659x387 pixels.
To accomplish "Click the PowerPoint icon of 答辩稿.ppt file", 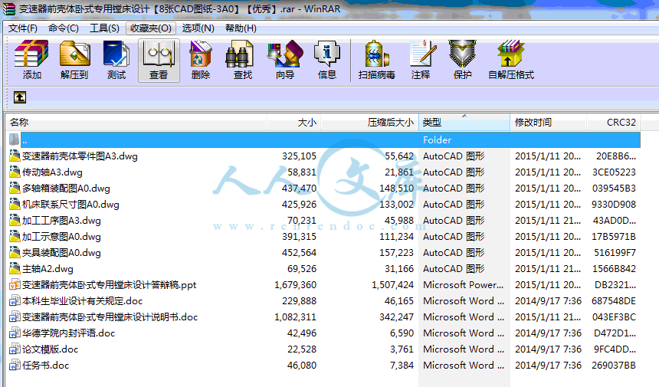I will coord(15,284).
